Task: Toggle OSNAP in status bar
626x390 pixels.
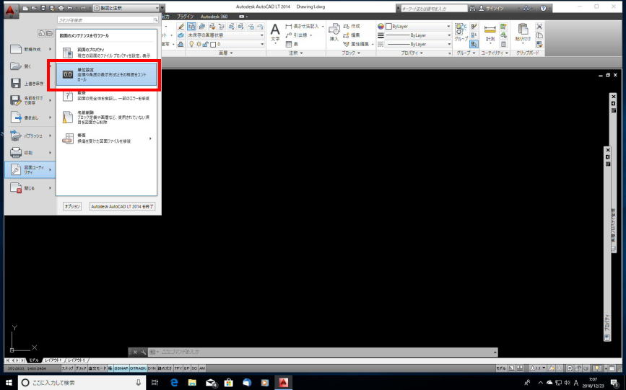Action: coord(121,368)
